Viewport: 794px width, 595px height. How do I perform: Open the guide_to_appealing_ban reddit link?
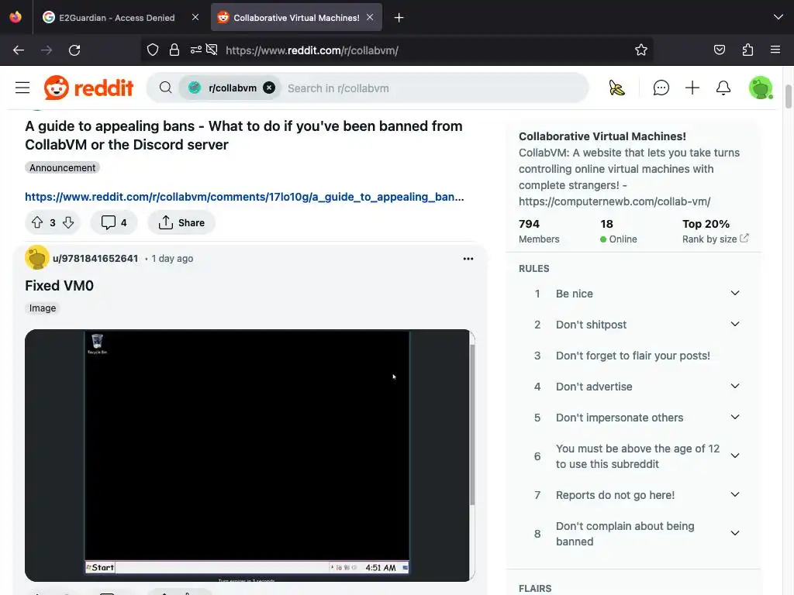[244, 197]
